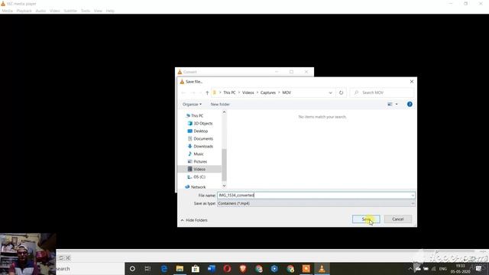Click 'This PC' in the address breadcrumb
The image size is (489, 275).
coord(229,92)
